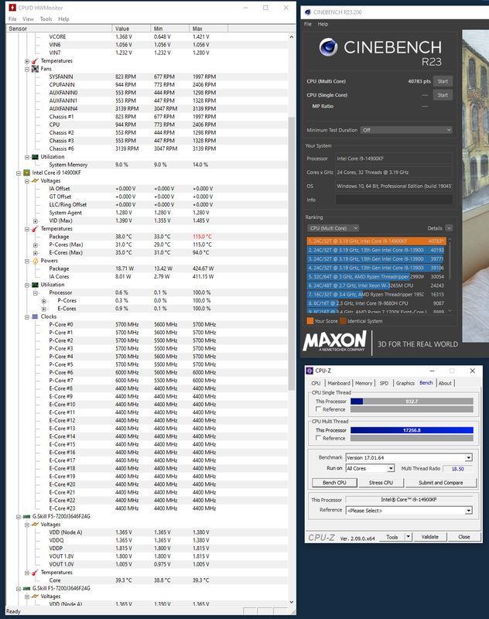
Task: Click the MAXON logo in Cinebench
Action: pos(335,341)
